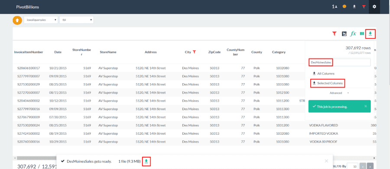The image size is (390, 169).
Task: Click the DesMoinesSales file name field
Action: click(339, 62)
